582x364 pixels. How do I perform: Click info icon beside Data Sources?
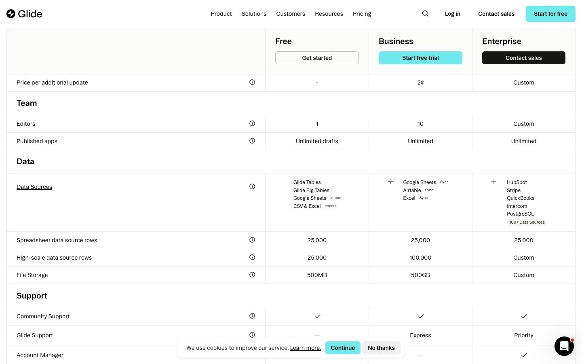pos(252,187)
